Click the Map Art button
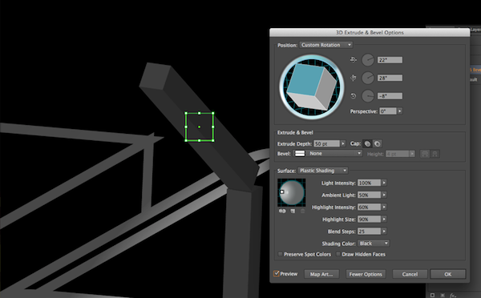Image resolution: width=481 pixels, height=298 pixels. click(x=321, y=274)
